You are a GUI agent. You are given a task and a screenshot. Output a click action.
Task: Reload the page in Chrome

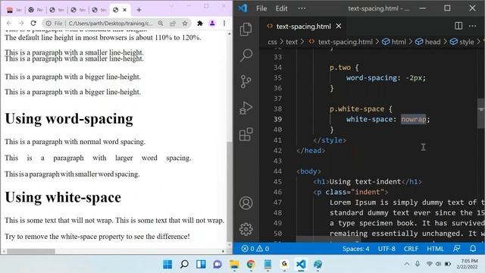coord(33,24)
